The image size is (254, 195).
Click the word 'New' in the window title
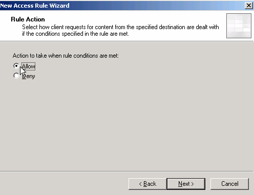click(6, 6)
